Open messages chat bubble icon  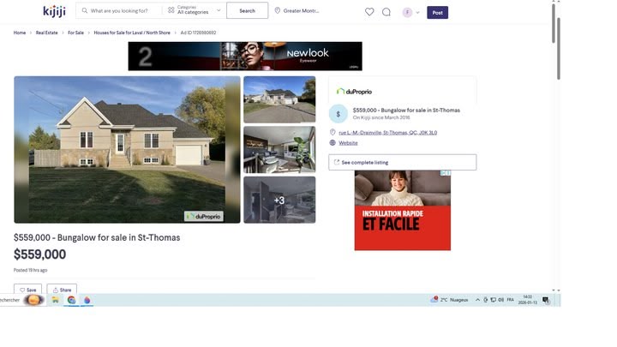click(x=386, y=12)
